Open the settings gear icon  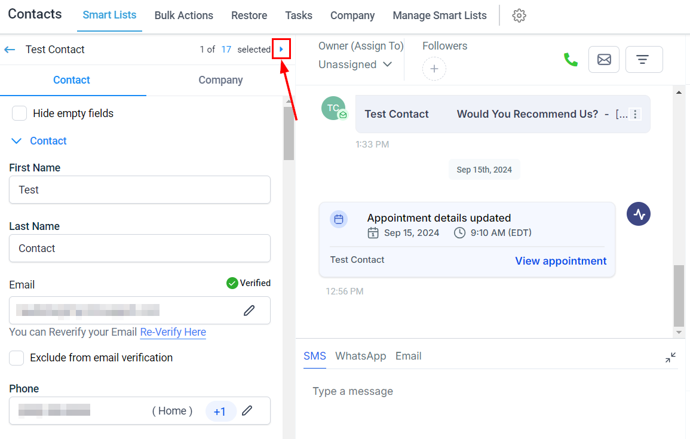(519, 16)
